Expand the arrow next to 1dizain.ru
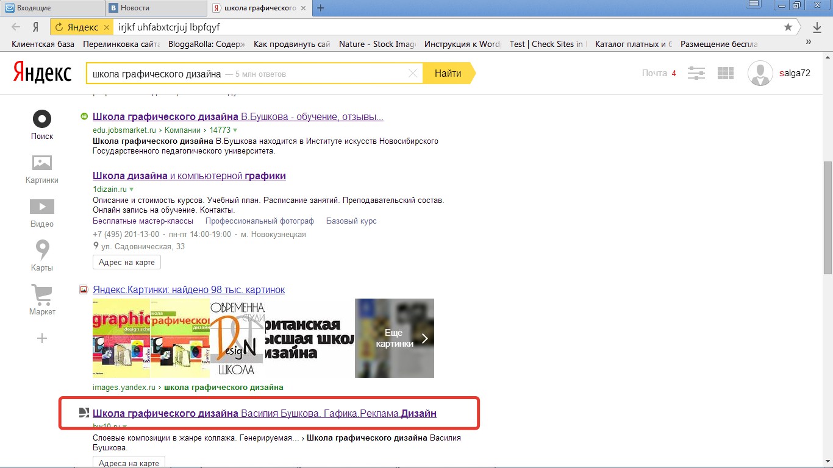The width and height of the screenshot is (833, 468). [x=131, y=190]
